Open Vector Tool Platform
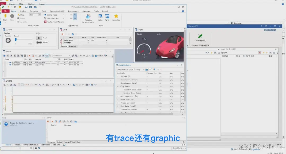This screenshot has height=154, width=286. 54,22
